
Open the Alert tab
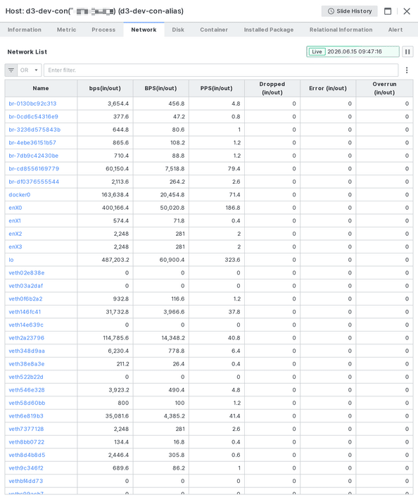click(395, 30)
